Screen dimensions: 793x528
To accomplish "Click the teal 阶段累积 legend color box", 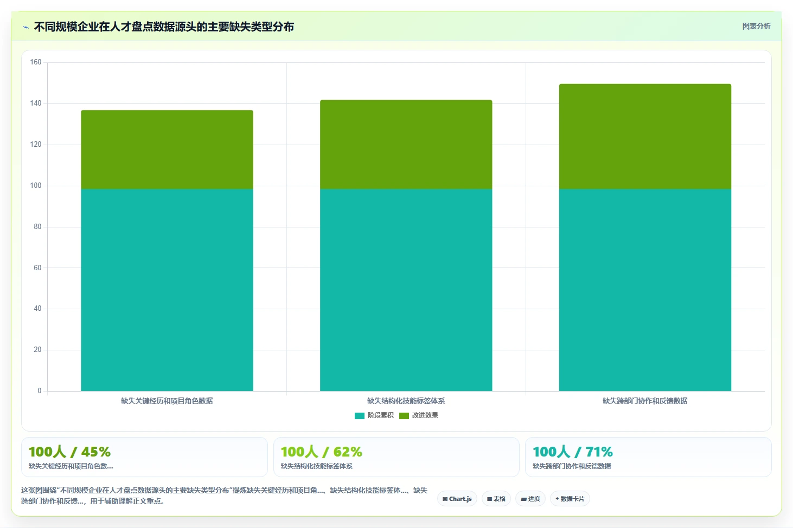I will [360, 416].
